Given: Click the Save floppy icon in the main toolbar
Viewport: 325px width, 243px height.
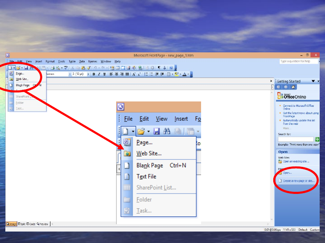Looking at the screenshot, I should coord(26,68).
